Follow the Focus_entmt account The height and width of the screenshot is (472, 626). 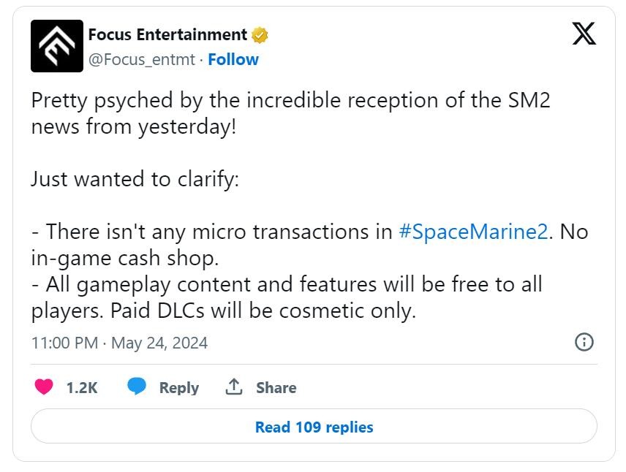233,59
